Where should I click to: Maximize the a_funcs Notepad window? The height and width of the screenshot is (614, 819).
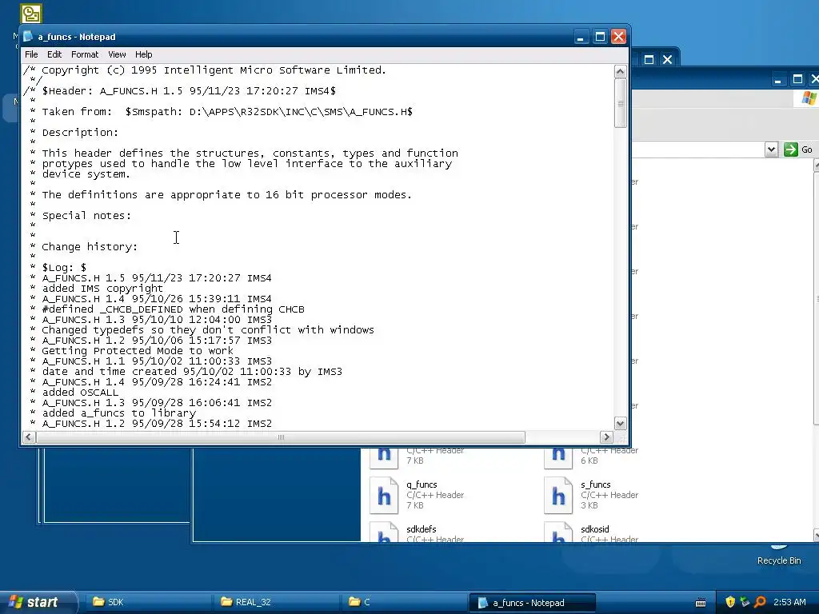point(600,37)
